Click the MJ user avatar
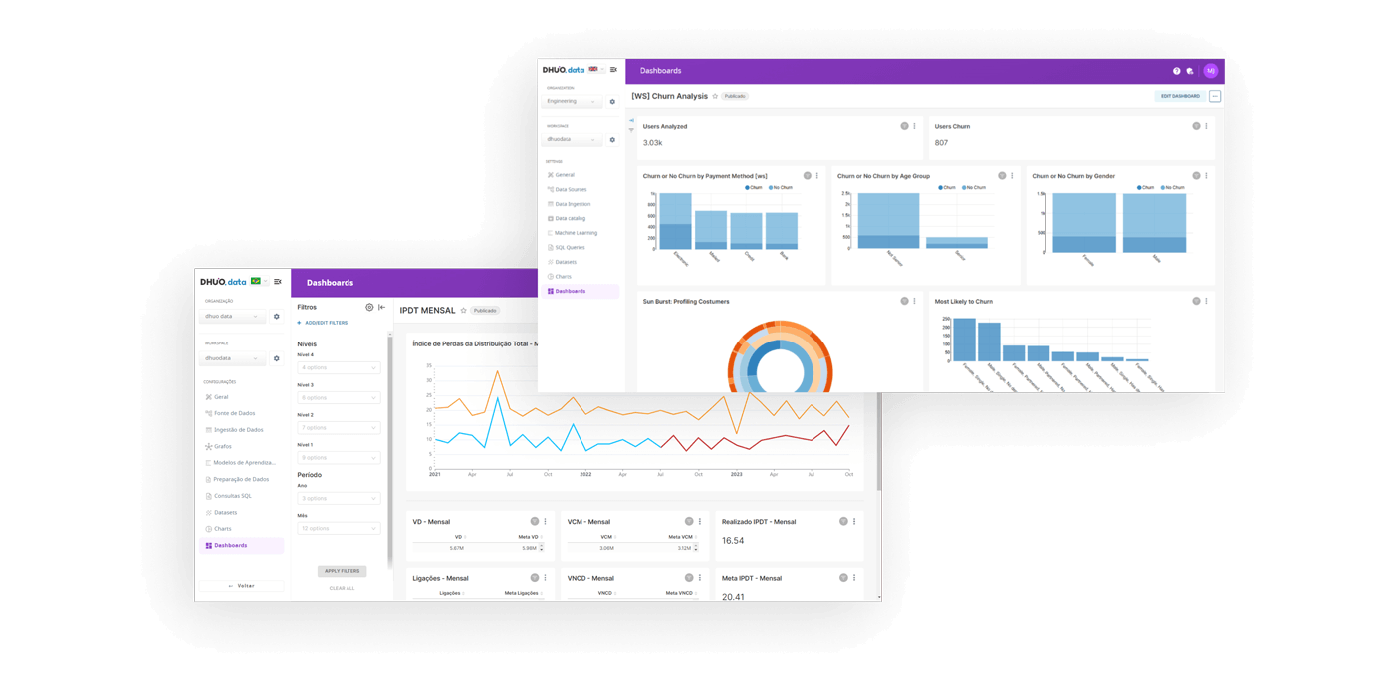Image resolution: width=1394 pixels, height=683 pixels. [1211, 71]
